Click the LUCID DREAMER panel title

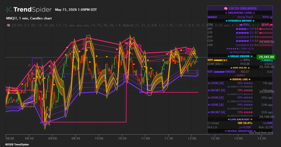point(242,8)
